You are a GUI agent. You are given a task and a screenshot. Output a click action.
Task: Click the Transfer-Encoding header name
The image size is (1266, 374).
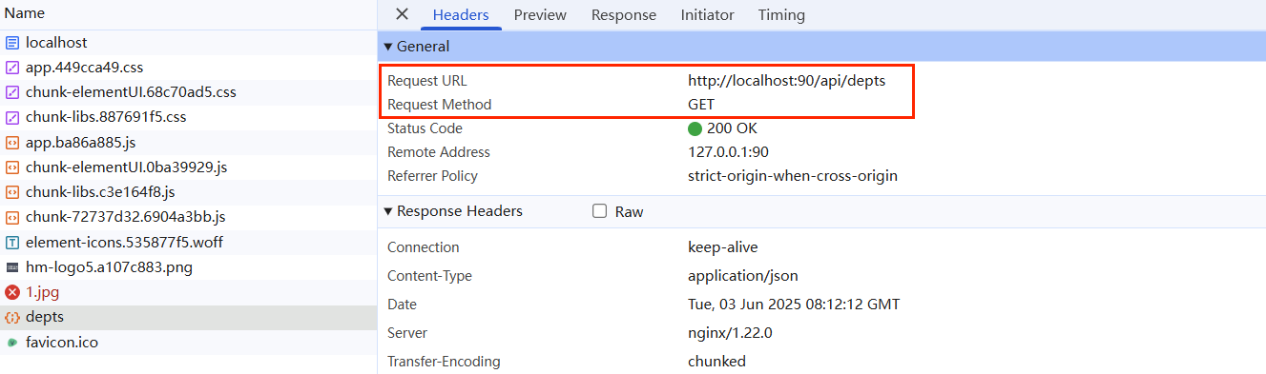pyautogui.click(x=444, y=362)
